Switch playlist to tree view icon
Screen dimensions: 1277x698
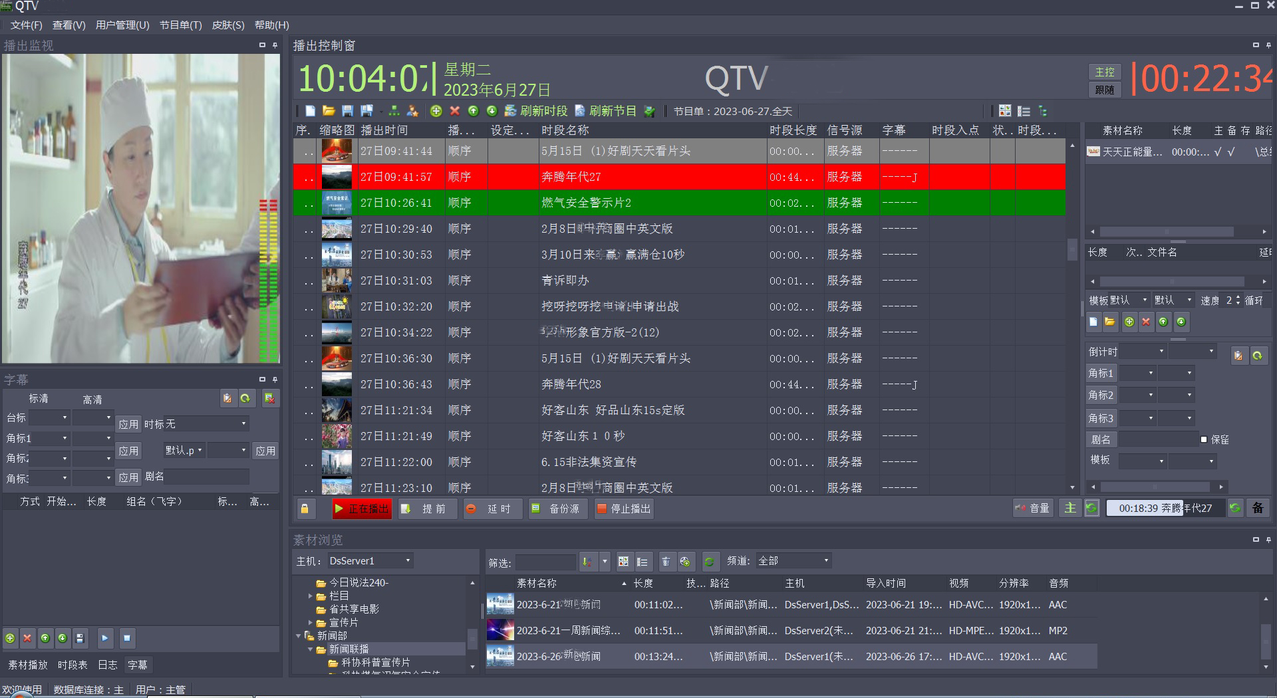[x=1042, y=111]
